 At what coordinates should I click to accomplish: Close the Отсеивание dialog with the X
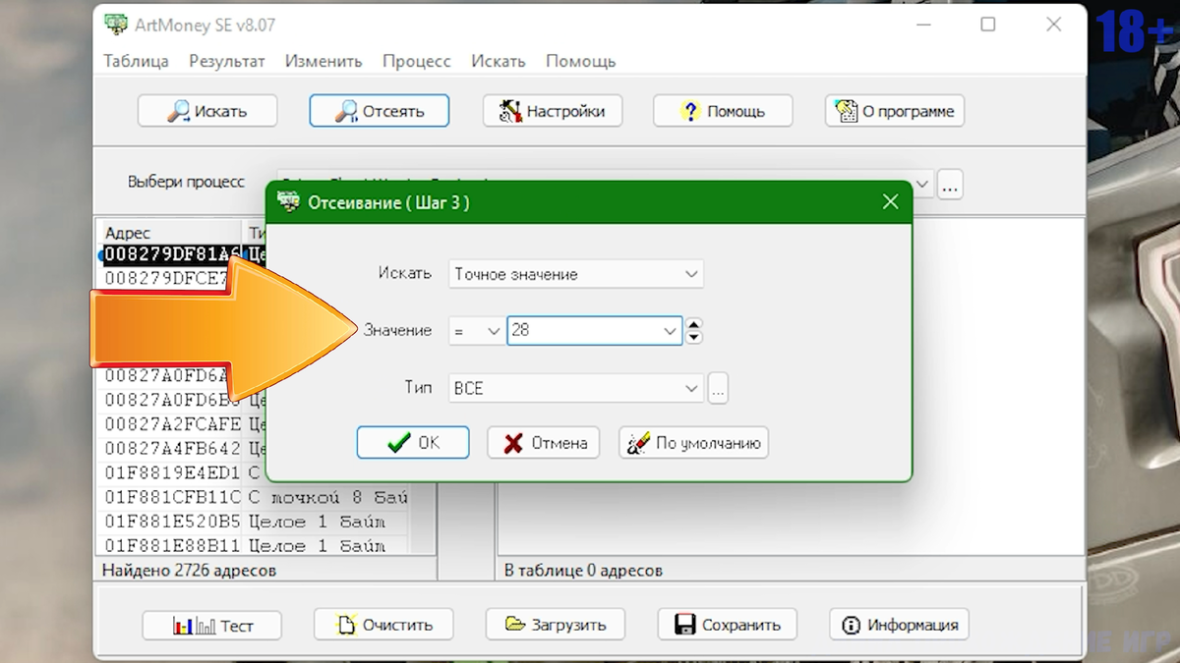coord(890,202)
